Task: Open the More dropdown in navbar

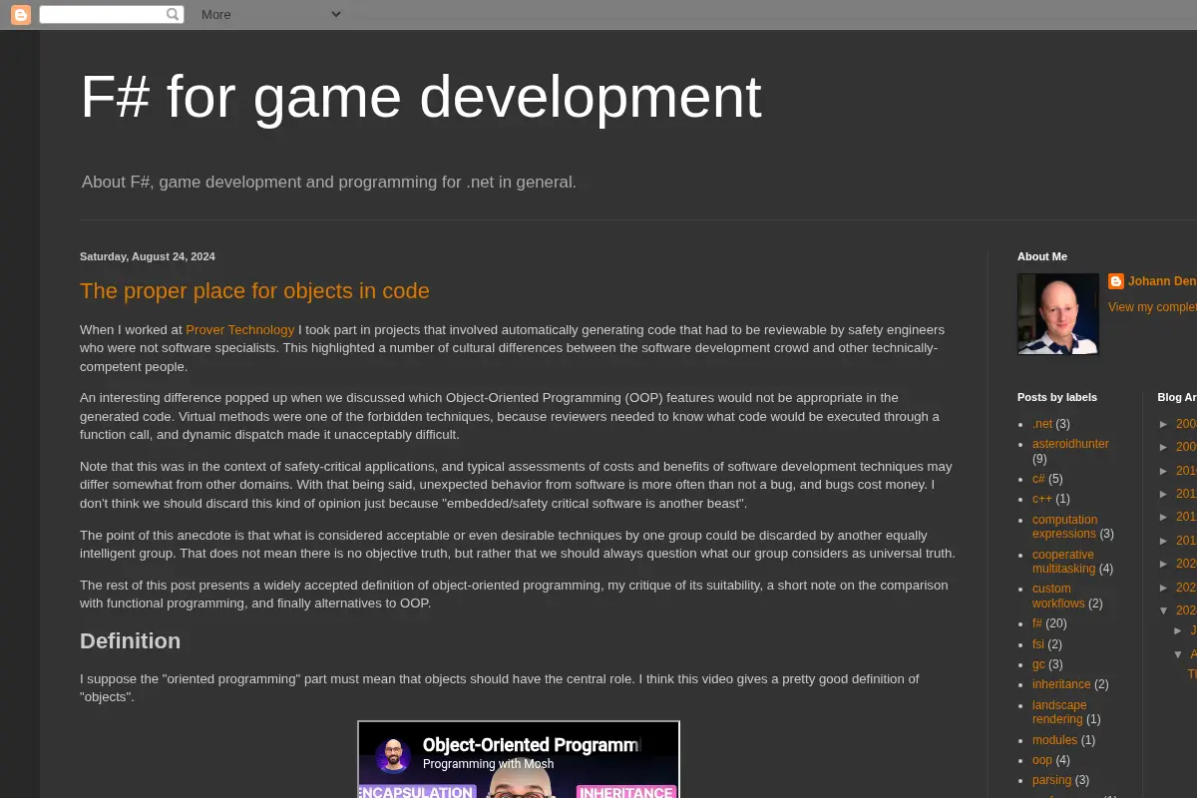Action: (270, 14)
